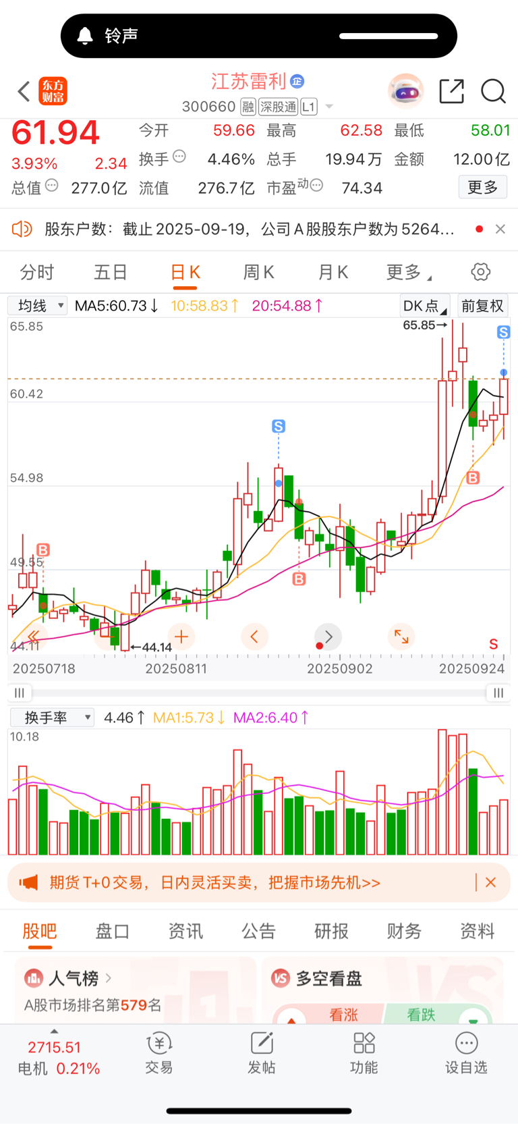Screen dimensions: 518x1124
Task: Switch to 资讯 tab
Action: point(185,932)
